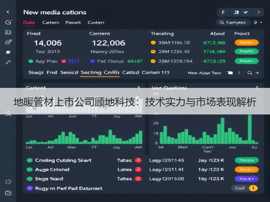Open the refresh icon with red badge

pyautogui.click(x=8, y=22)
